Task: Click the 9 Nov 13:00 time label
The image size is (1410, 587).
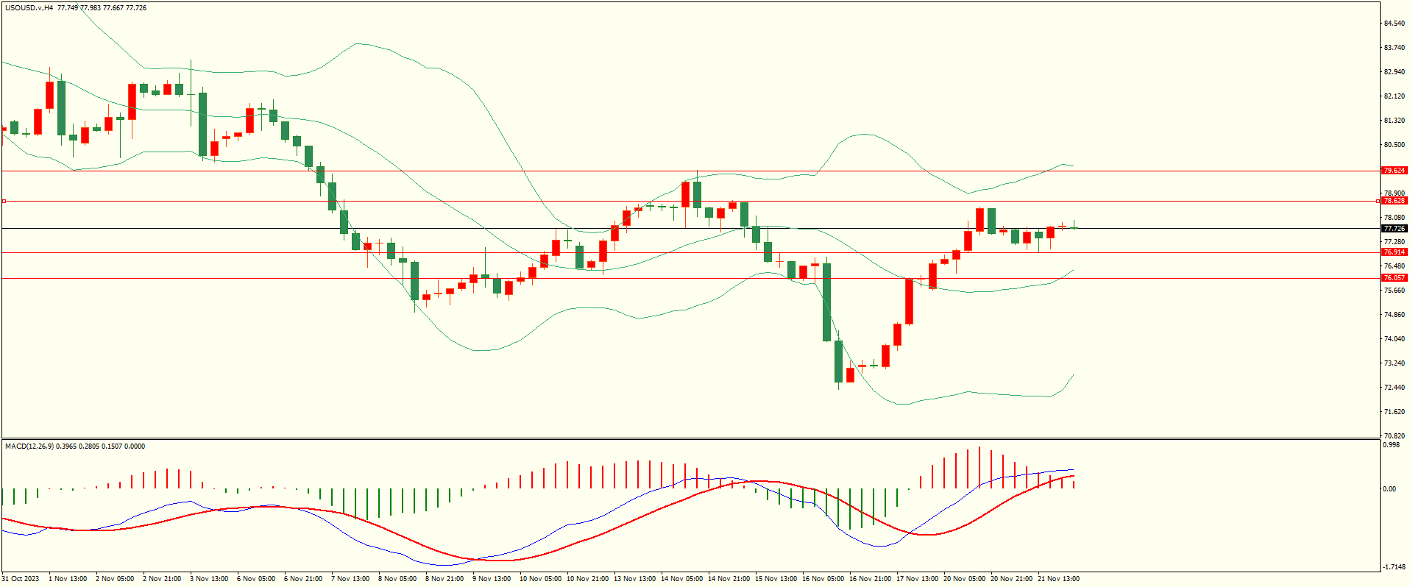Action: pos(492,579)
